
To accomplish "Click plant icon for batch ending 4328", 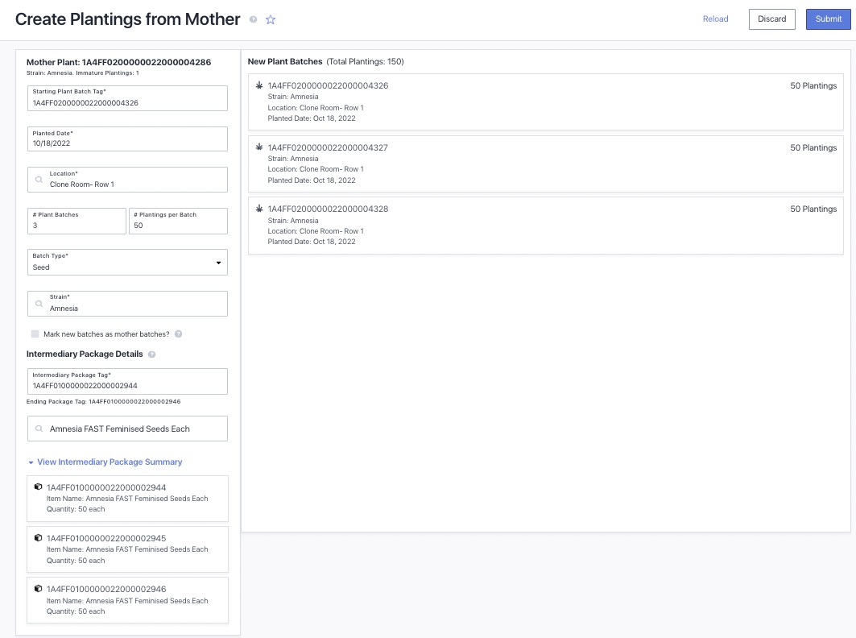I will (259, 209).
